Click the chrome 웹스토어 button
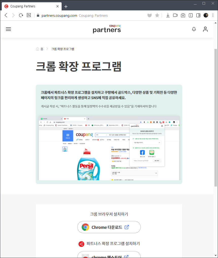 (109, 254)
